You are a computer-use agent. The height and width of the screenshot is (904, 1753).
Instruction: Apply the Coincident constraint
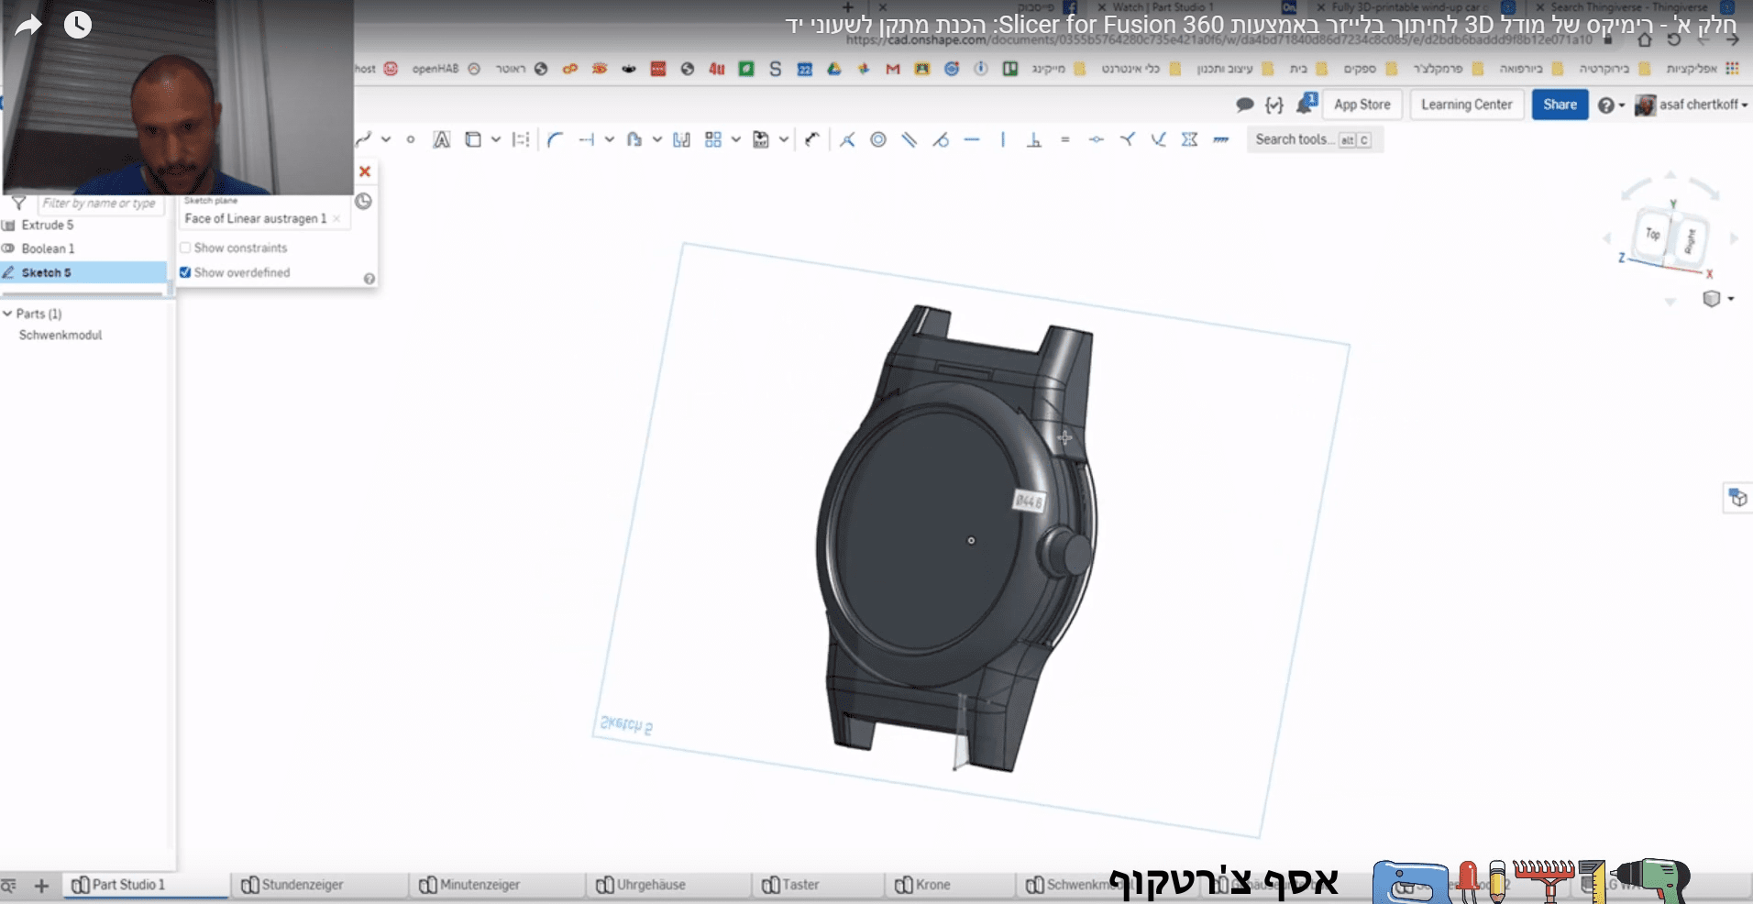[x=847, y=139]
